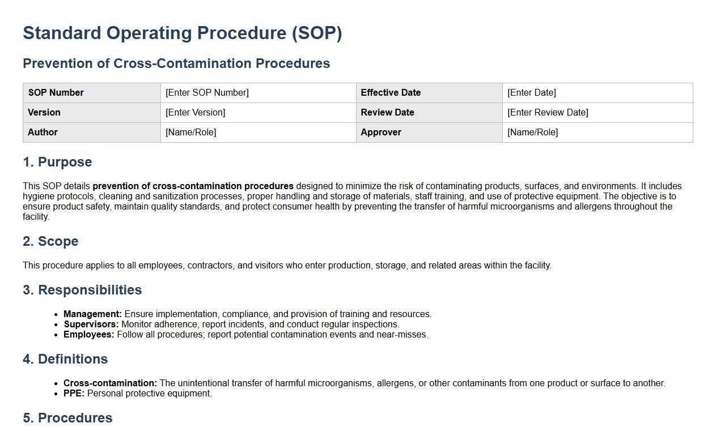Select the 3. Responsibilities heading
Image resolution: width=716 pixels, height=427 pixels.
point(82,290)
